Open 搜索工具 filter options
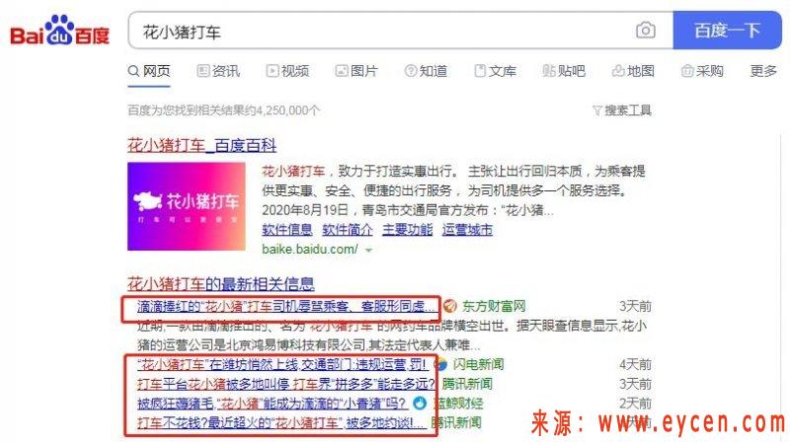Viewport: 790px width, 442px height. 622,110
